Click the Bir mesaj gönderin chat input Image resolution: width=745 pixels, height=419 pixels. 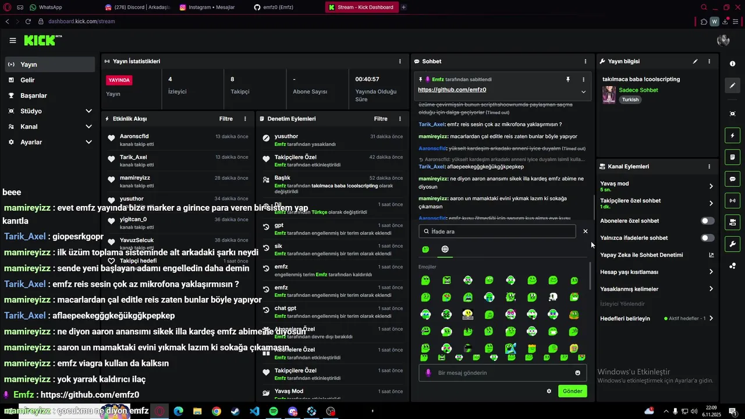click(x=502, y=373)
